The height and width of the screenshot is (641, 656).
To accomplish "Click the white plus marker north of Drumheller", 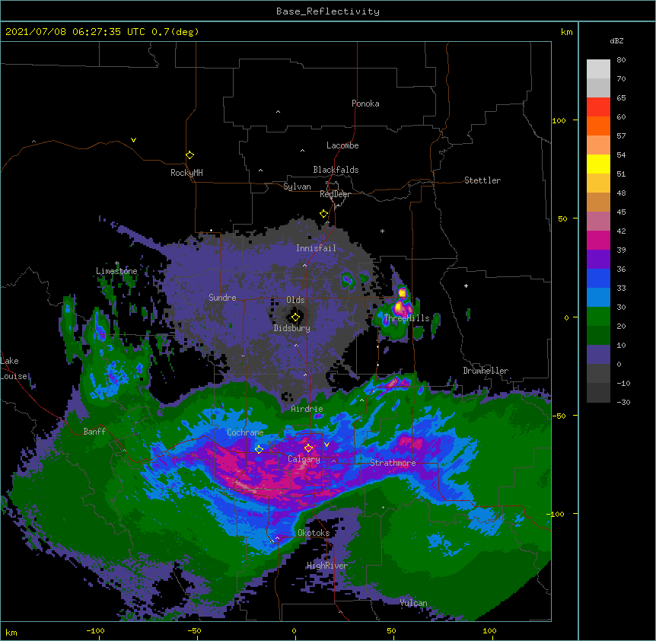I will click(x=466, y=285).
